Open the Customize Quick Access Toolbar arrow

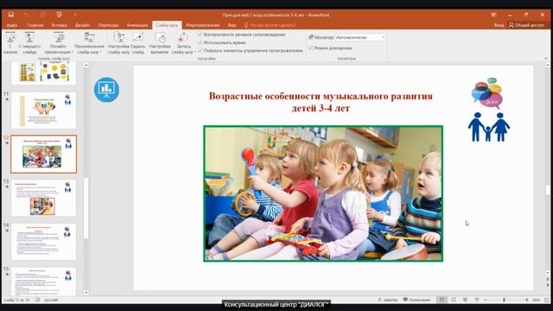click(75, 15)
